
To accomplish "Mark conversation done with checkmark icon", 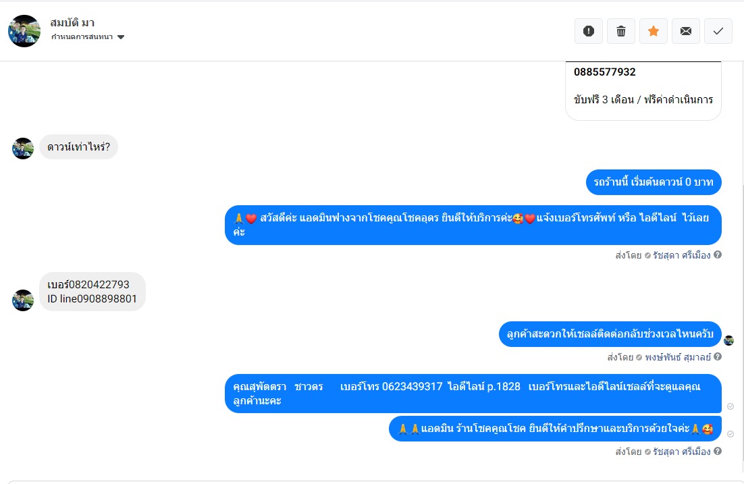I will [x=718, y=31].
